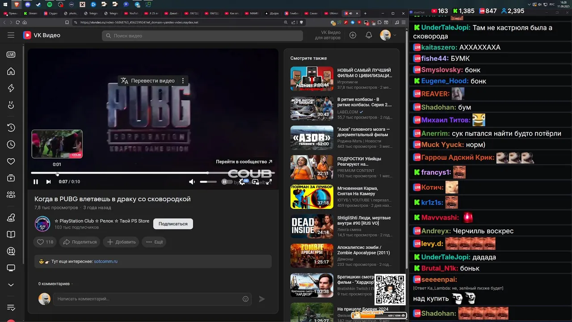Image resolution: width=572 pixels, height=322 pixels.
Task: Like the video with 118 likes
Action: point(45,242)
